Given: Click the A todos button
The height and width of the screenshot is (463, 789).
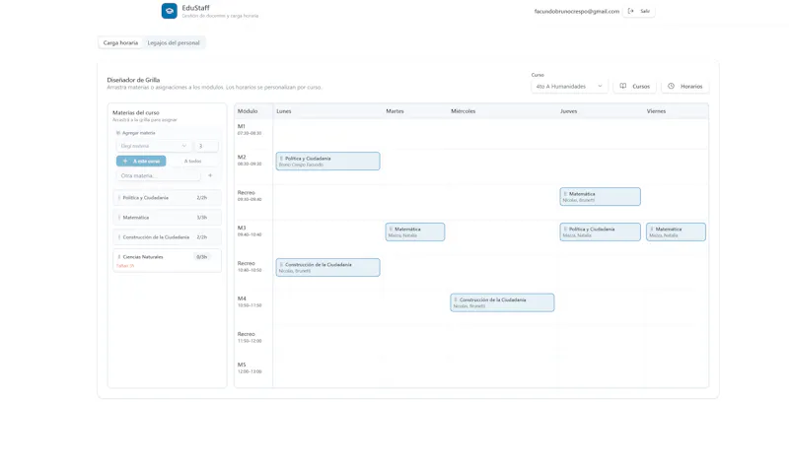Looking at the screenshot, I should pyautogui.click(x=192, y=161).
